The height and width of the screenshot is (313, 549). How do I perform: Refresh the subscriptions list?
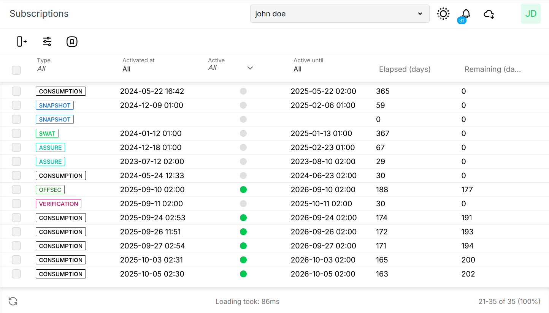(x=13, y=301)
